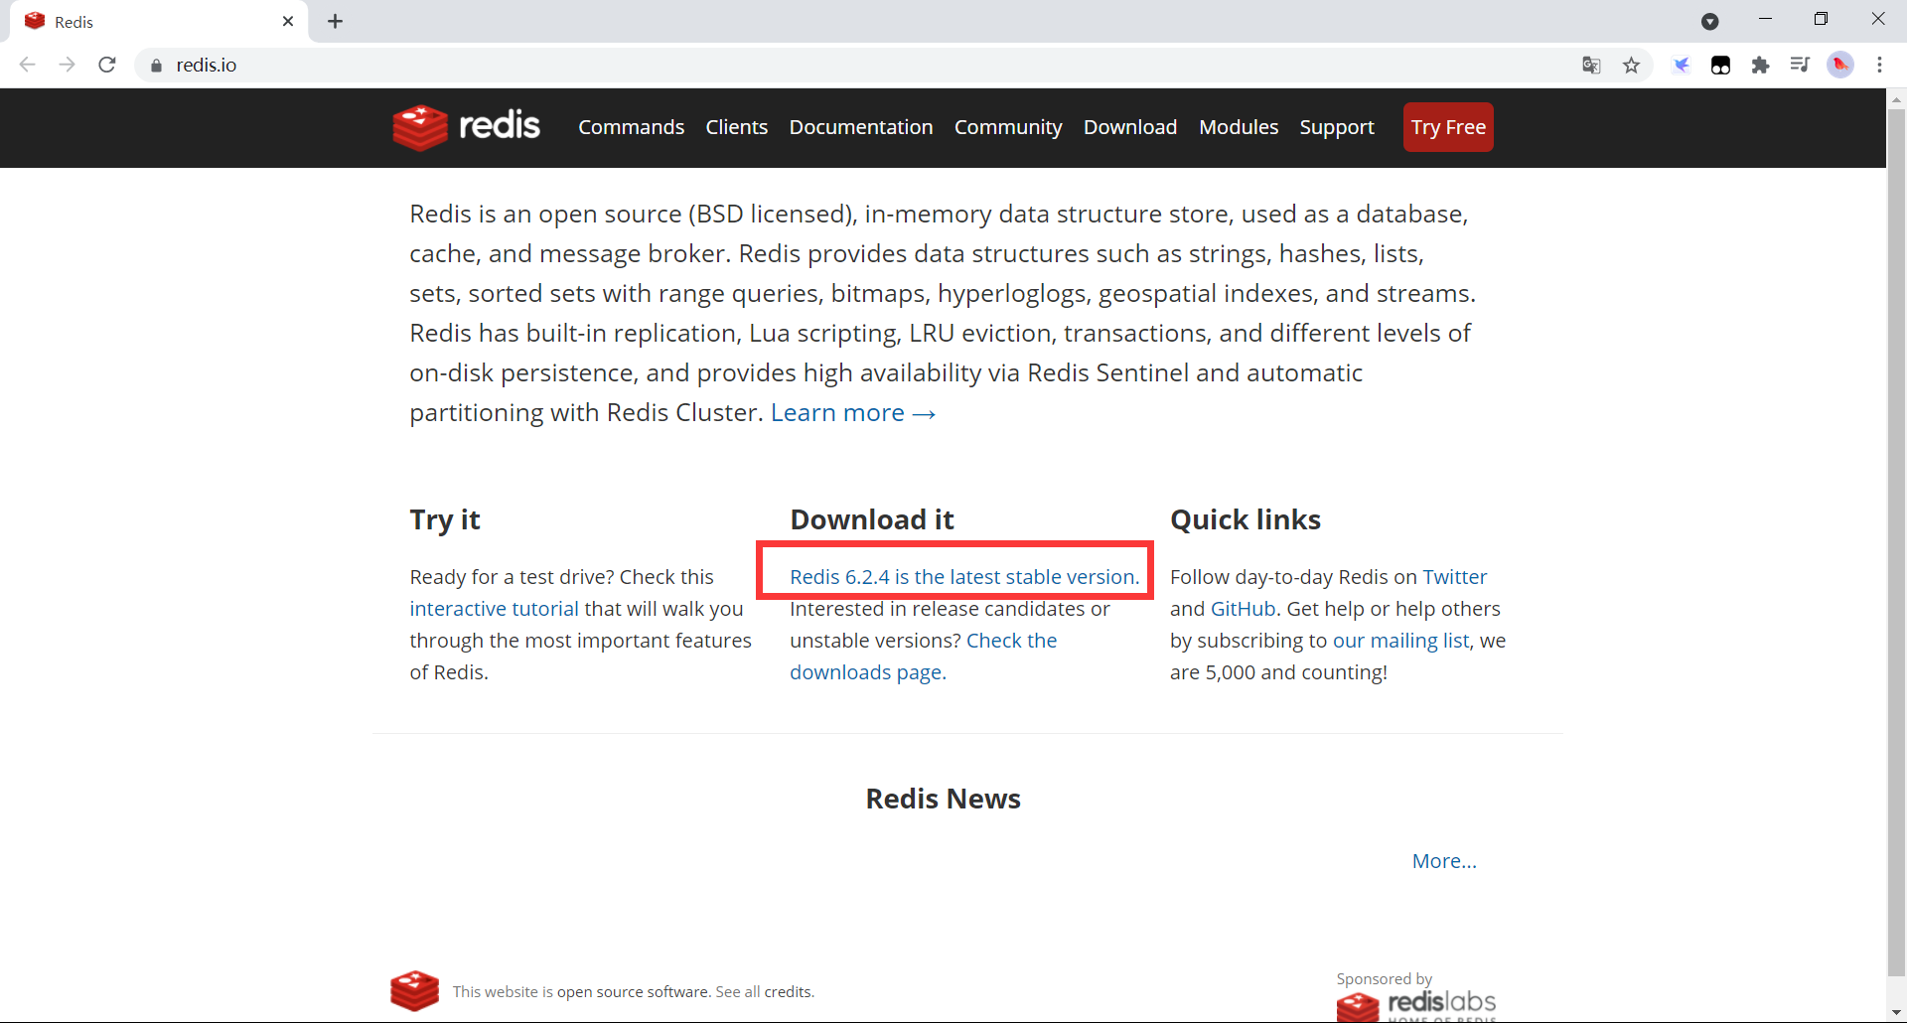Open the Google Translate page icon
This screenshot has width=1907, height=1023.
point(1591,66)
